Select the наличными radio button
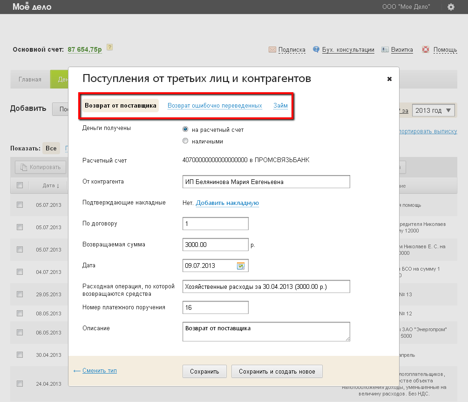The height and width of the screenshot is (402, 468). (x=185, y=141)
